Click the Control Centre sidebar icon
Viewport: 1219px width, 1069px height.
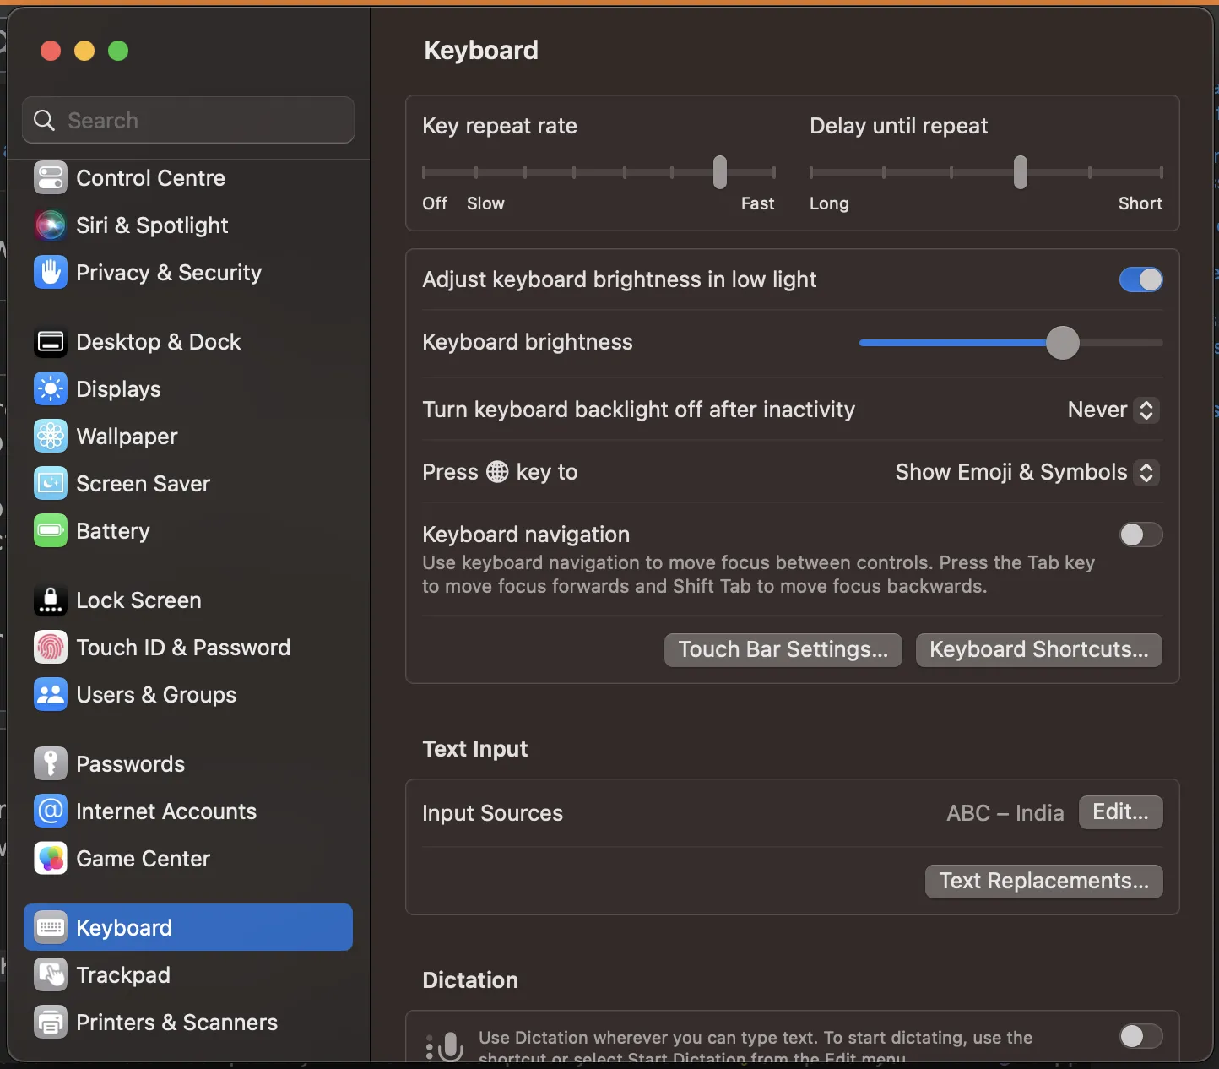[x=51, y=178]
